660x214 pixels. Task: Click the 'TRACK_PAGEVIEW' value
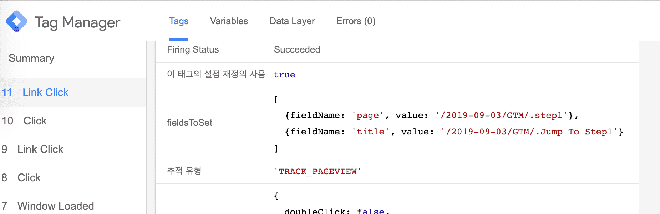318,172
